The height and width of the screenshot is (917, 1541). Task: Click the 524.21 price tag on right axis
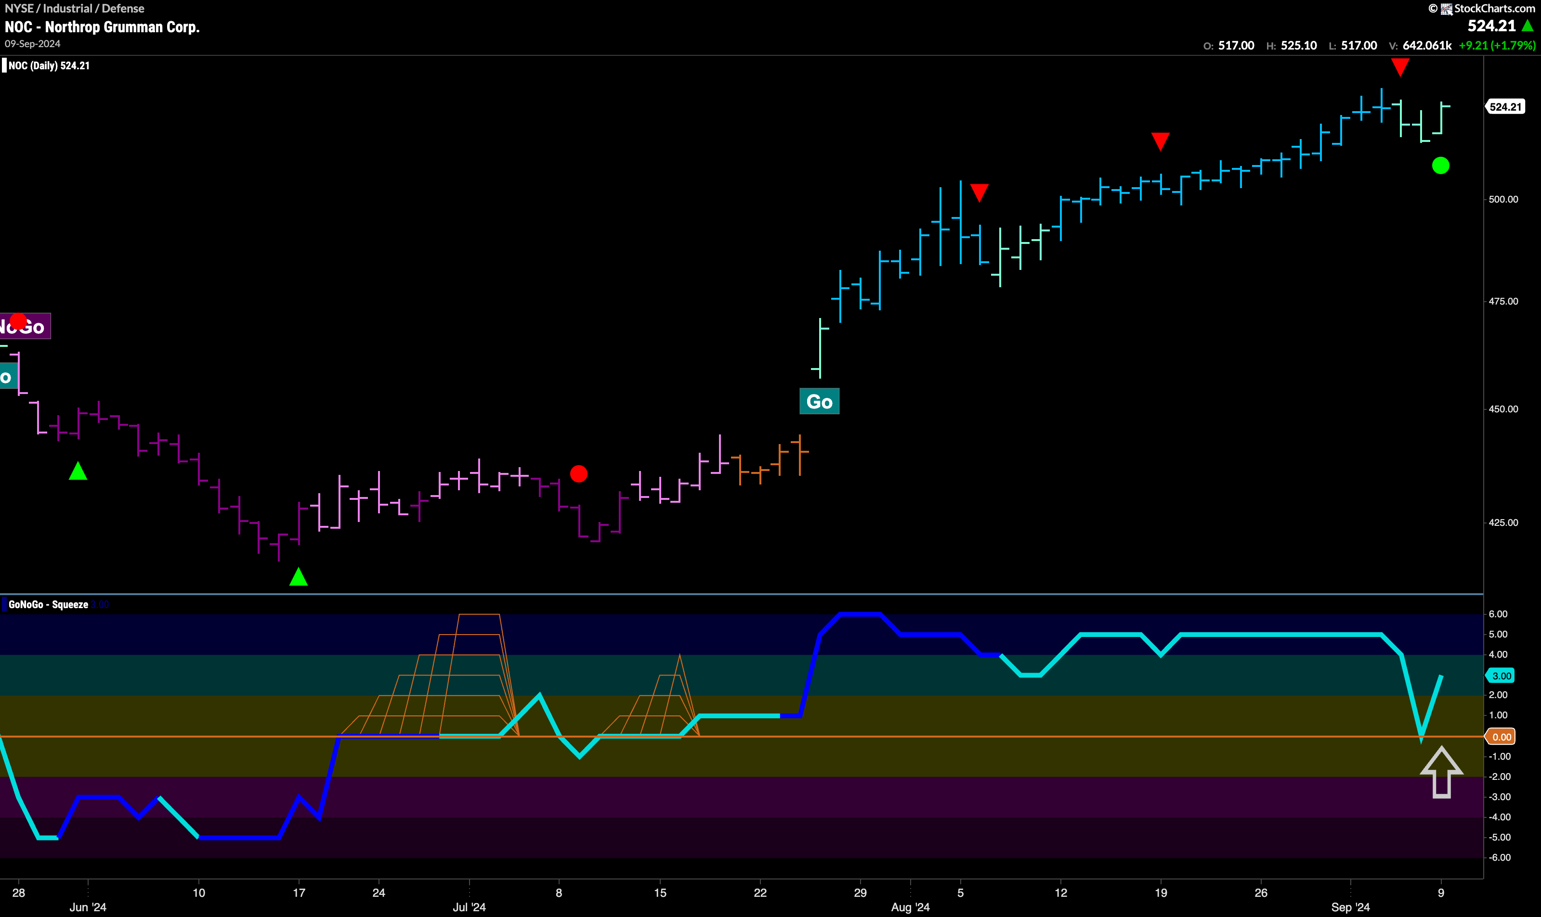[x=1505, y=107]
